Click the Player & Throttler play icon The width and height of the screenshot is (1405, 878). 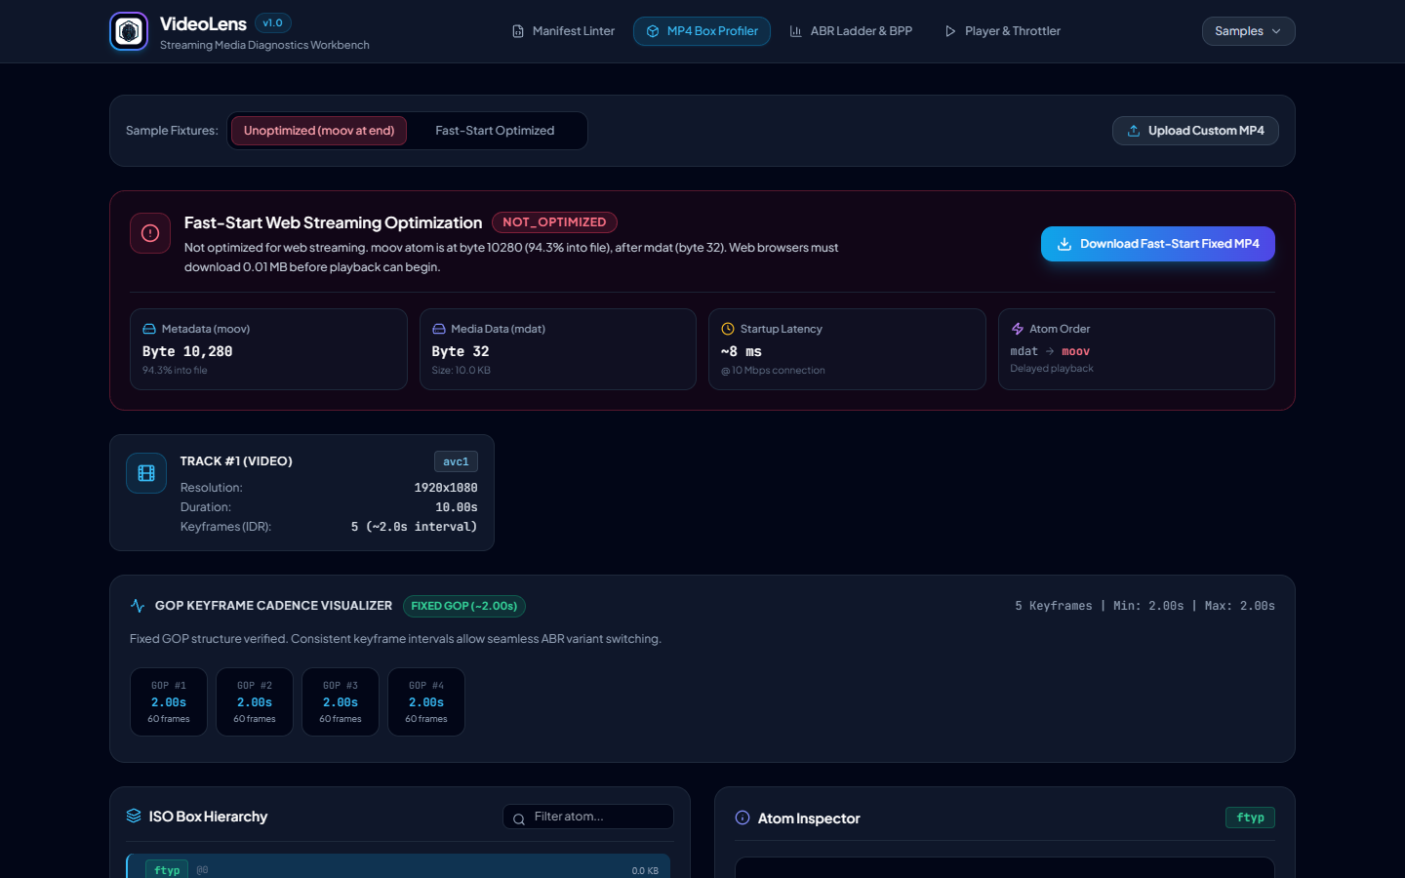[x=950, y=31]
